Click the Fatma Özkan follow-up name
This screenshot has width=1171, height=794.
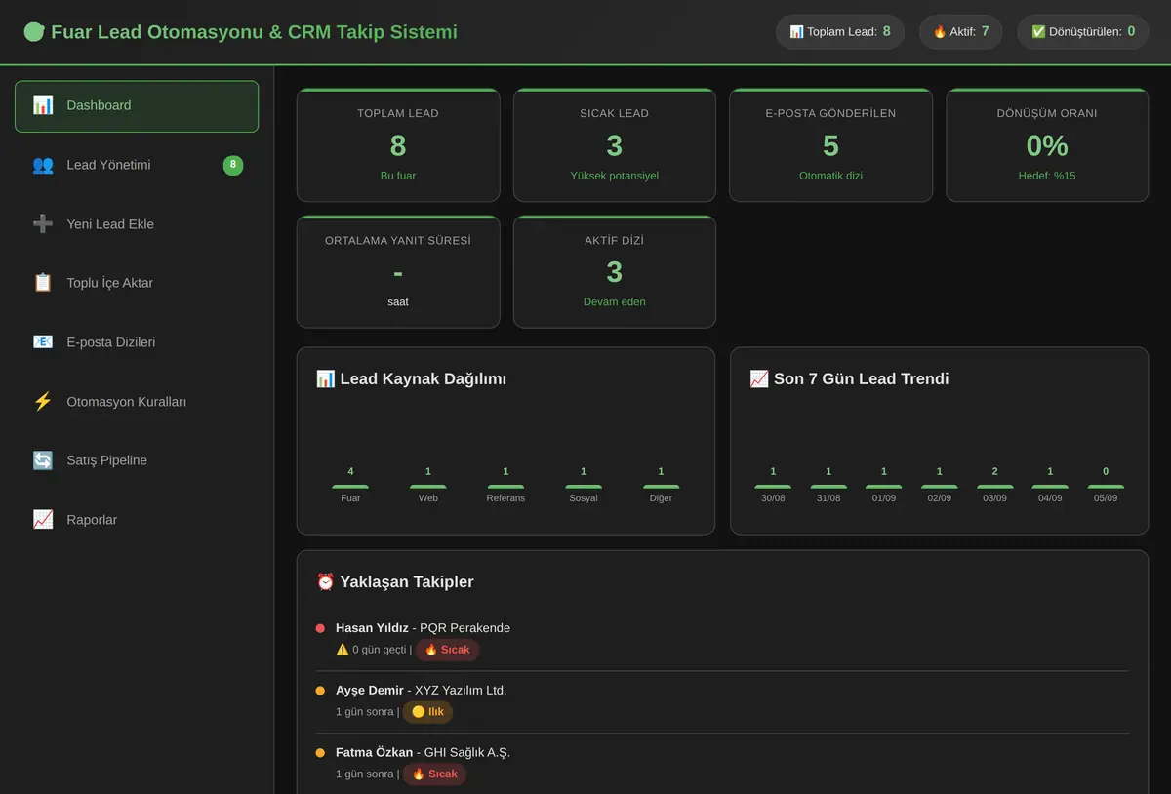tap(374, 752)
